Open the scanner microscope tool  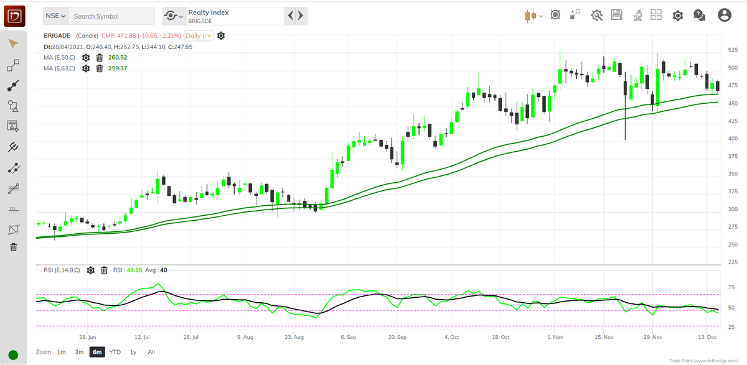(637, 15)
